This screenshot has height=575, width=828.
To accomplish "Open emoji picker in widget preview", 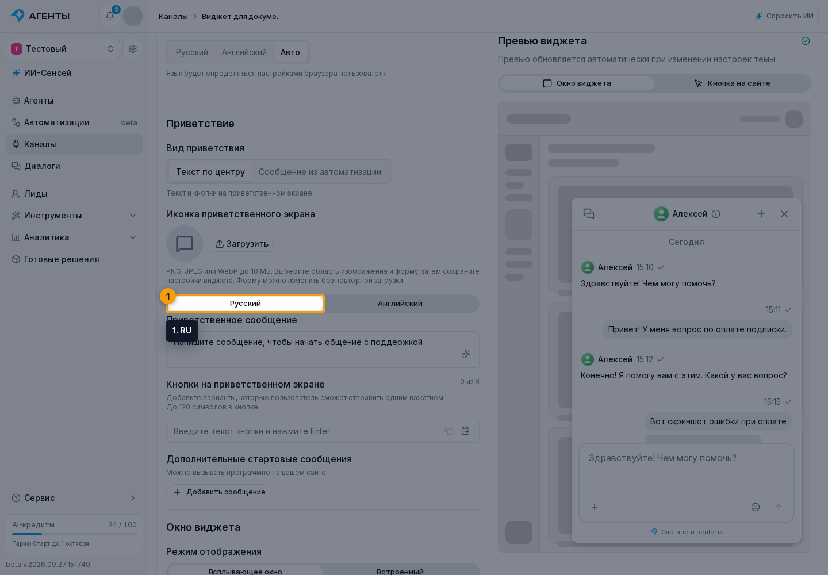I will [756, 507].
